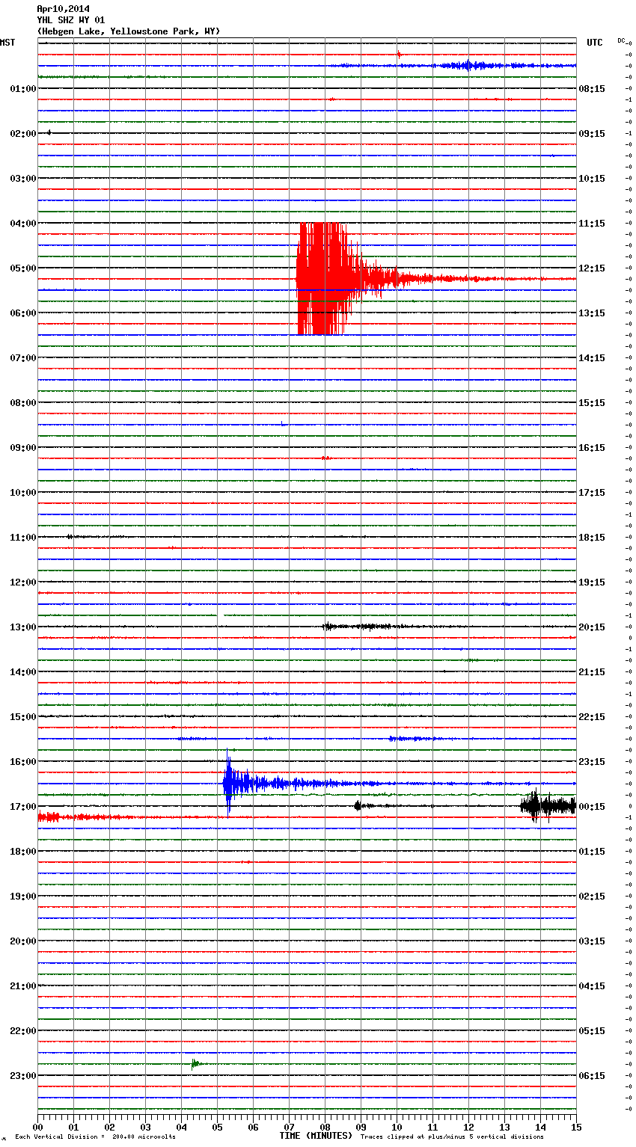Select the 23:00 MST time label
The height and width of the screenshot is (1147, 636).
click(x=23, y=1076)
